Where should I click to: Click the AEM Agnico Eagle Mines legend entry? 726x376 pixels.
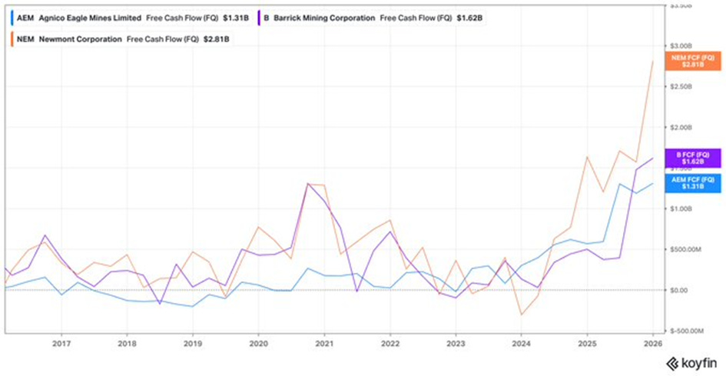tap(131, 18)
